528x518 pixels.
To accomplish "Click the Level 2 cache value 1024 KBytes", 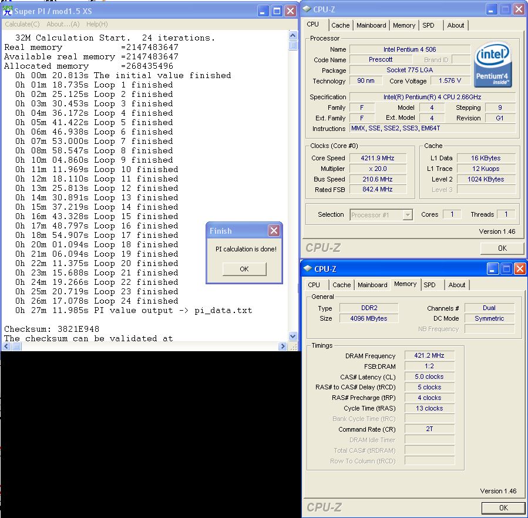I will (x=486, y=179).
